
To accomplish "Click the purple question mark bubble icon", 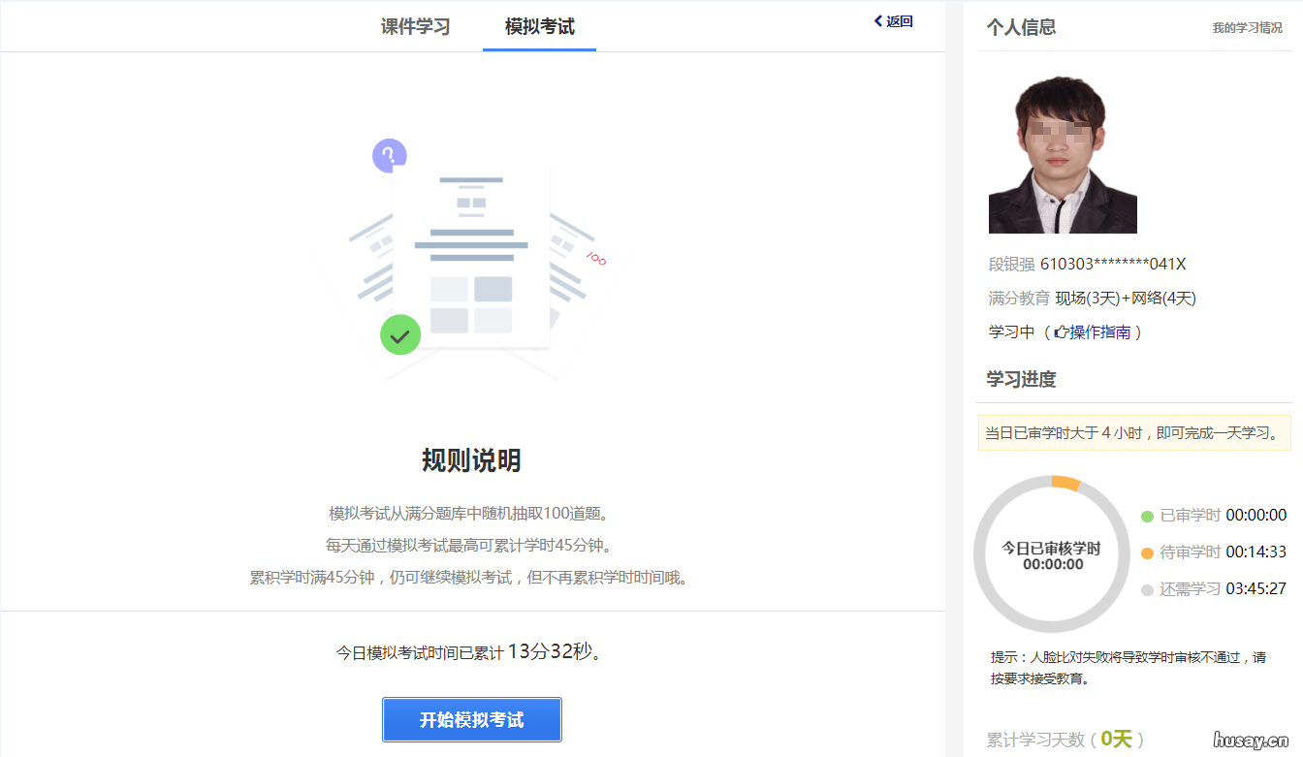I will click(389, 154).
